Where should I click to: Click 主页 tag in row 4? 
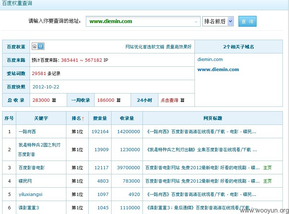coord(267,181)
